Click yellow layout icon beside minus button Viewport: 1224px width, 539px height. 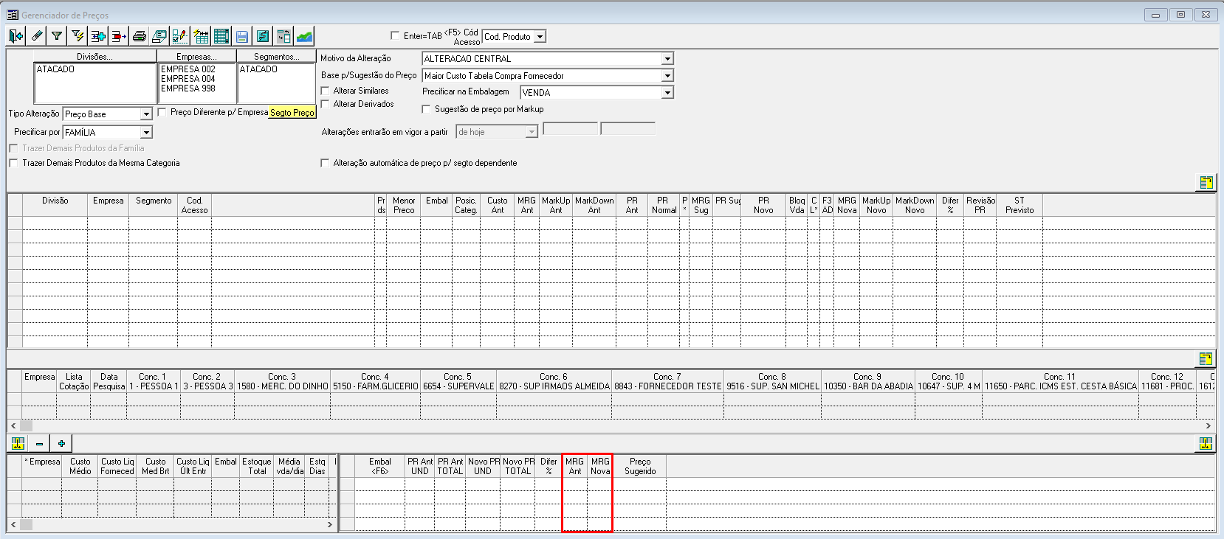18,443
